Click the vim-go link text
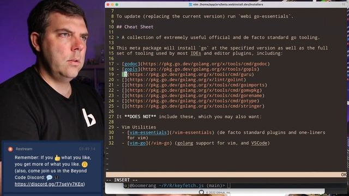The image size is (349, 196). click(x=137, y=143)
